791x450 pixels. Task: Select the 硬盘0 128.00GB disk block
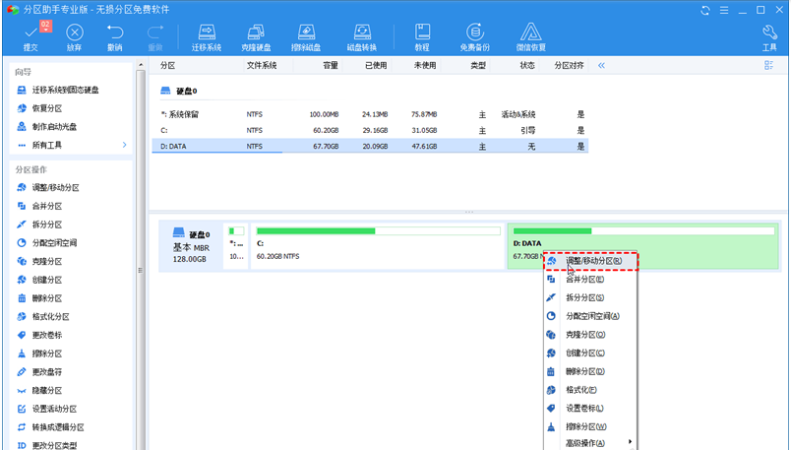coord(191,246)
